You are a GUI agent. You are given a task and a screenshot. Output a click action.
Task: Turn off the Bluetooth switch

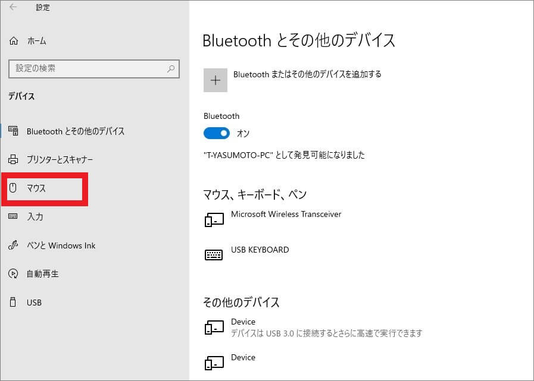[217, 133]
